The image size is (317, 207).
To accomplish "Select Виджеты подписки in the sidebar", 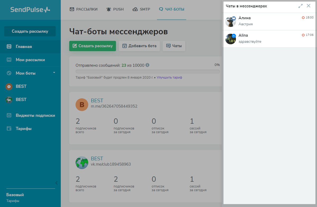I will (x=35, y=115).
